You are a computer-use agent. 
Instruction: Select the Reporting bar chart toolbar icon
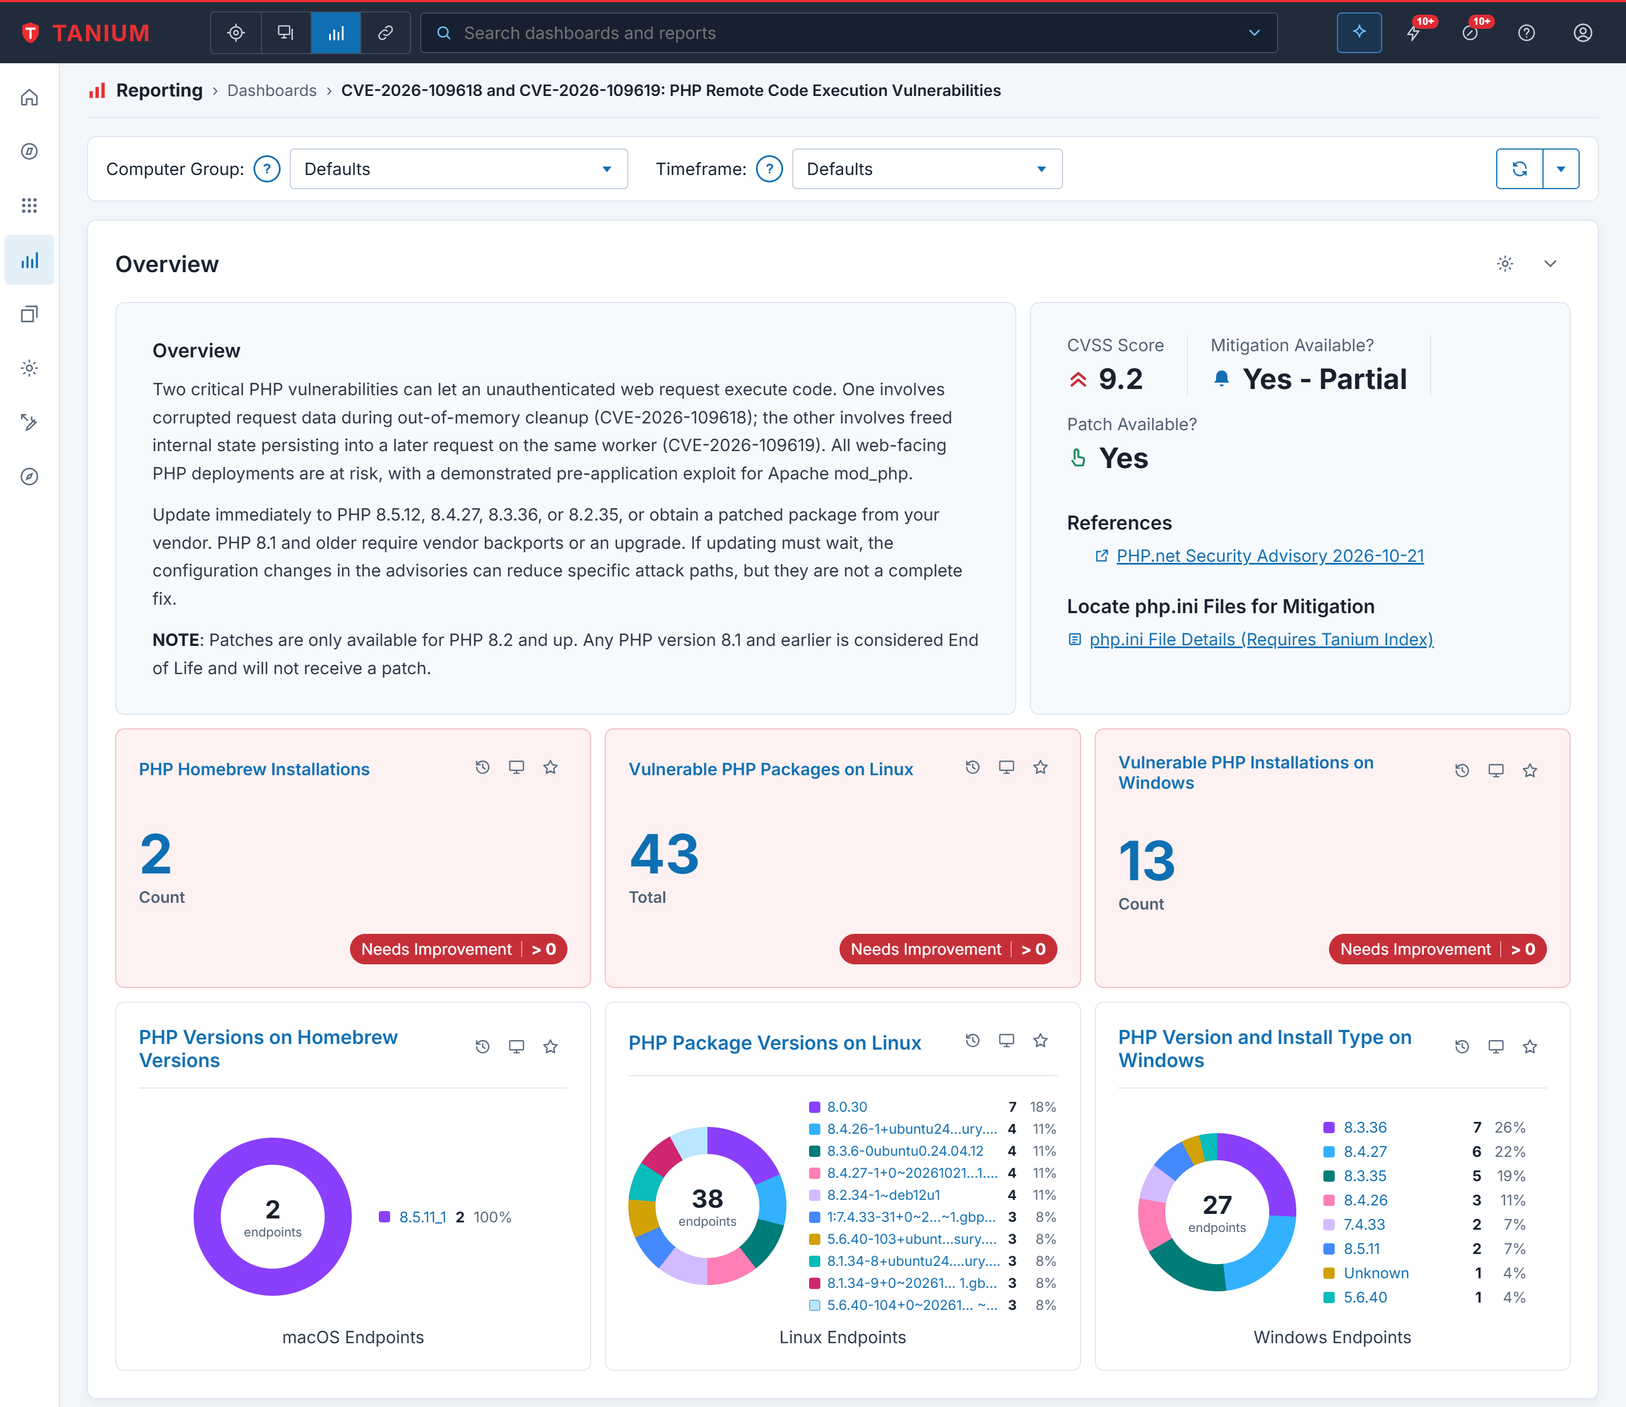point(336,33)
